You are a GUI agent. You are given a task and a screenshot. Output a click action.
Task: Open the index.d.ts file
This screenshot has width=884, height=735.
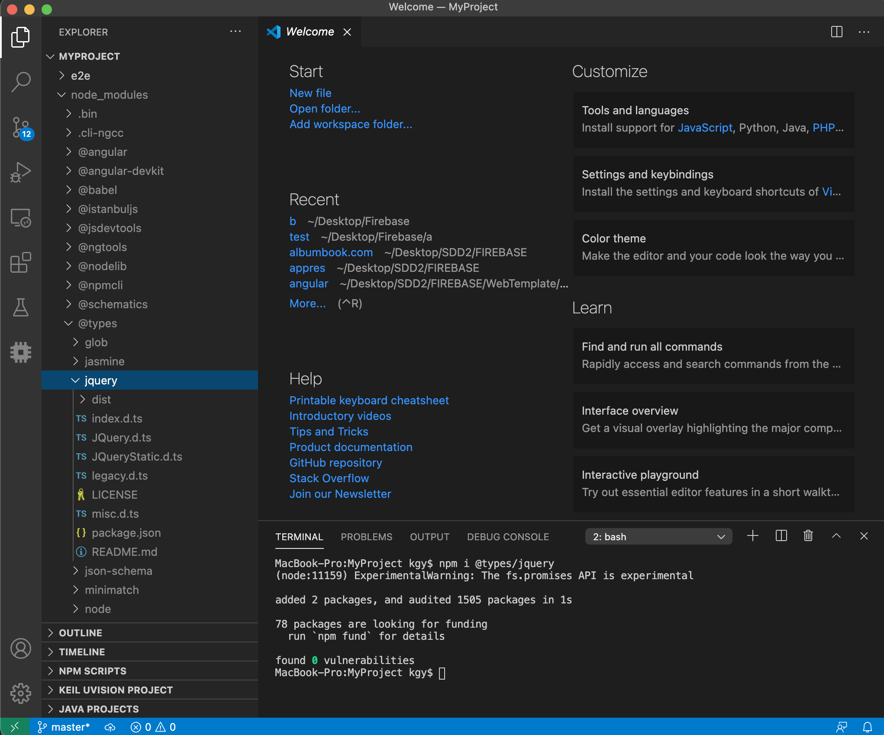(x=117, y=419)
